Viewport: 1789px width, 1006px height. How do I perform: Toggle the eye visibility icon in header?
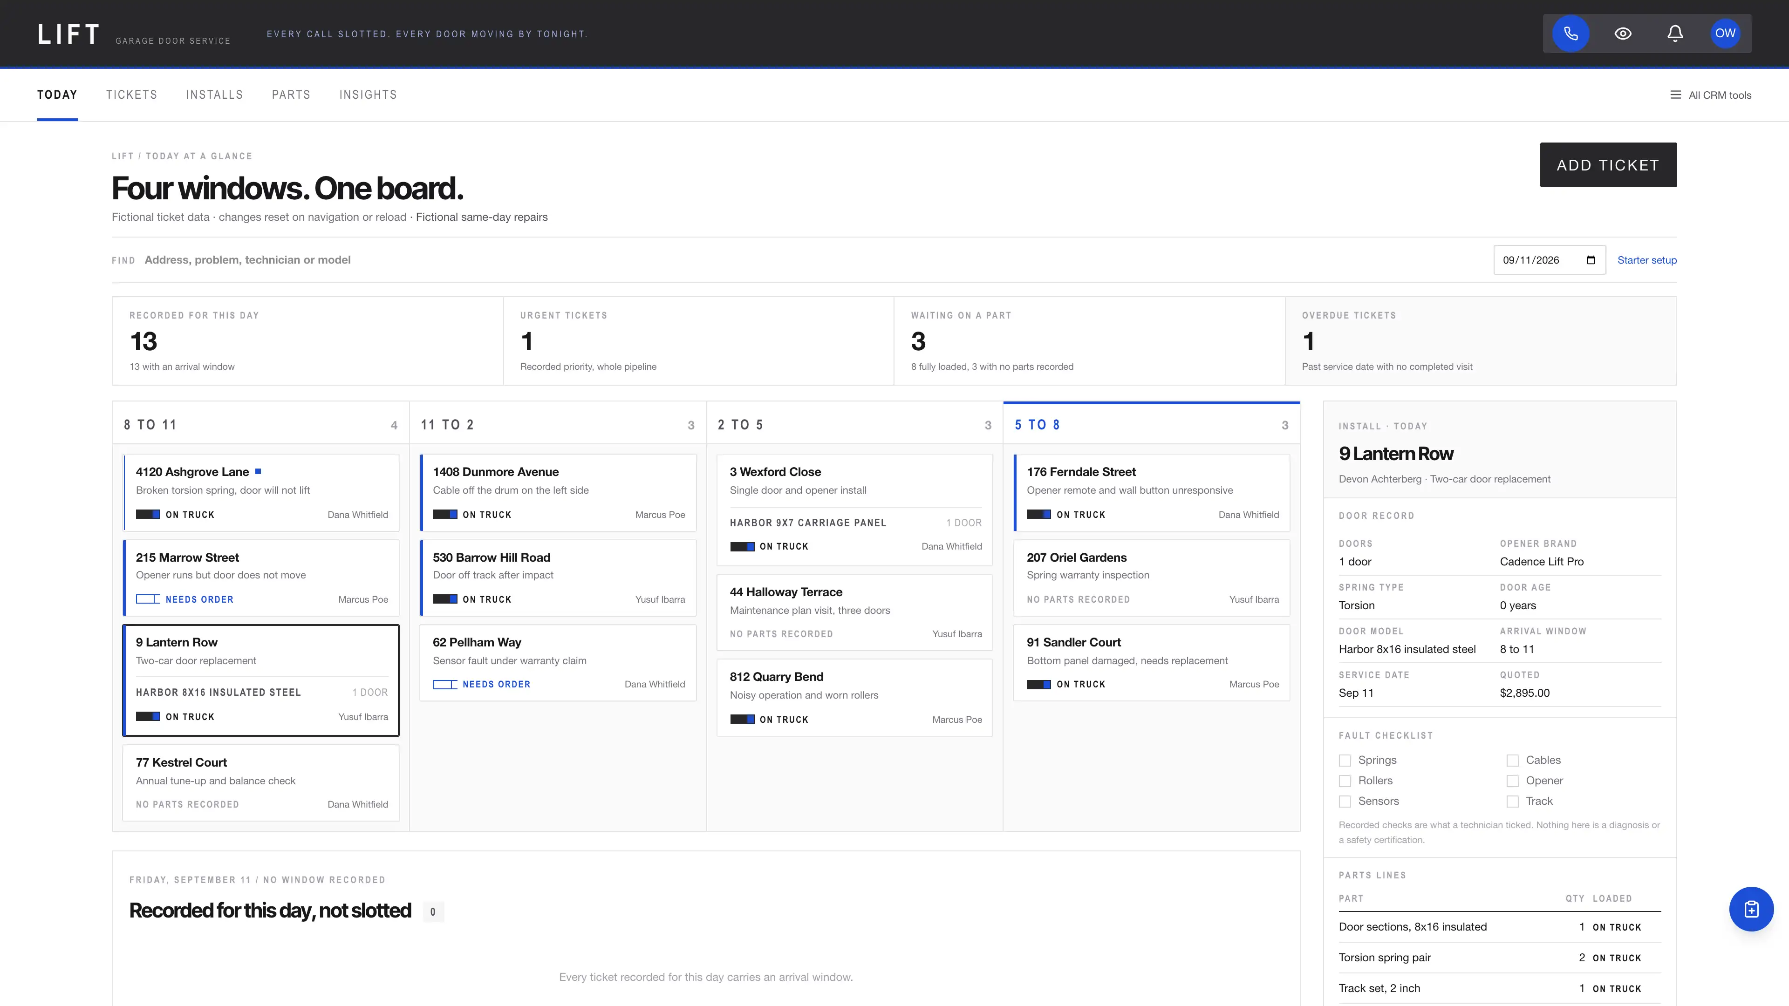1623,34
